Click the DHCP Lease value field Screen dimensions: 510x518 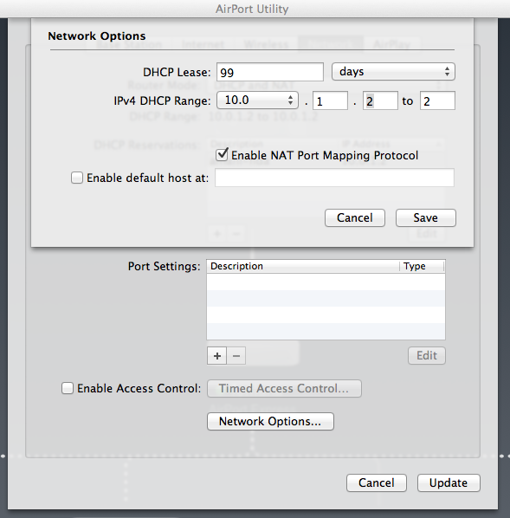270,72
